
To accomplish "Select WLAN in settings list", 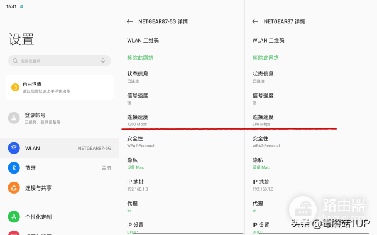I will [x=60, y=148].
